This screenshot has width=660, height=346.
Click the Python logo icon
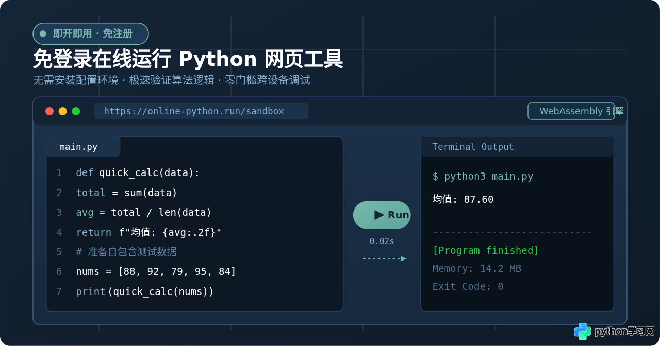[583, 331]
